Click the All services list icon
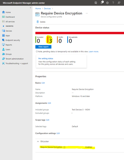The image size is (124, 160). click(x=3, y=22)
